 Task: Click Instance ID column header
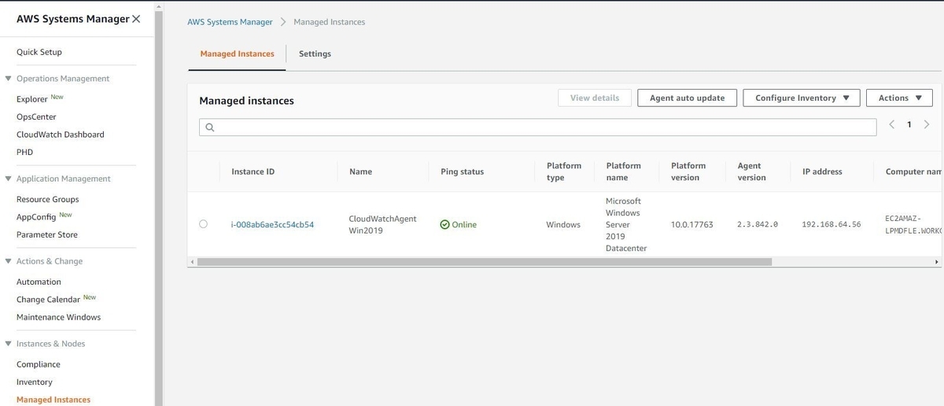tap(253, 172)
